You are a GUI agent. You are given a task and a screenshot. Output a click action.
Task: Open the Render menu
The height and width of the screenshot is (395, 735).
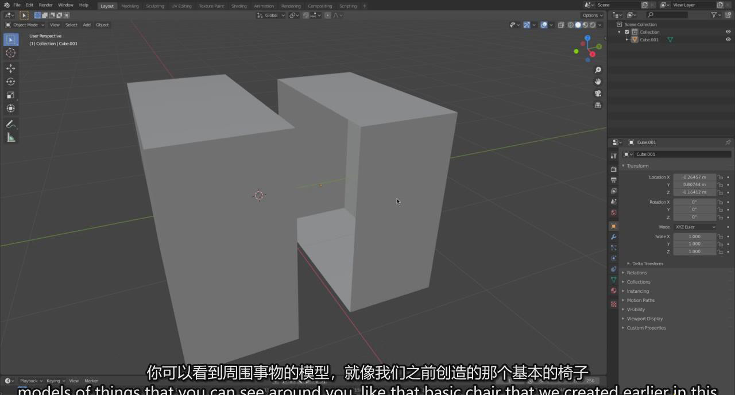coord(45,5)
